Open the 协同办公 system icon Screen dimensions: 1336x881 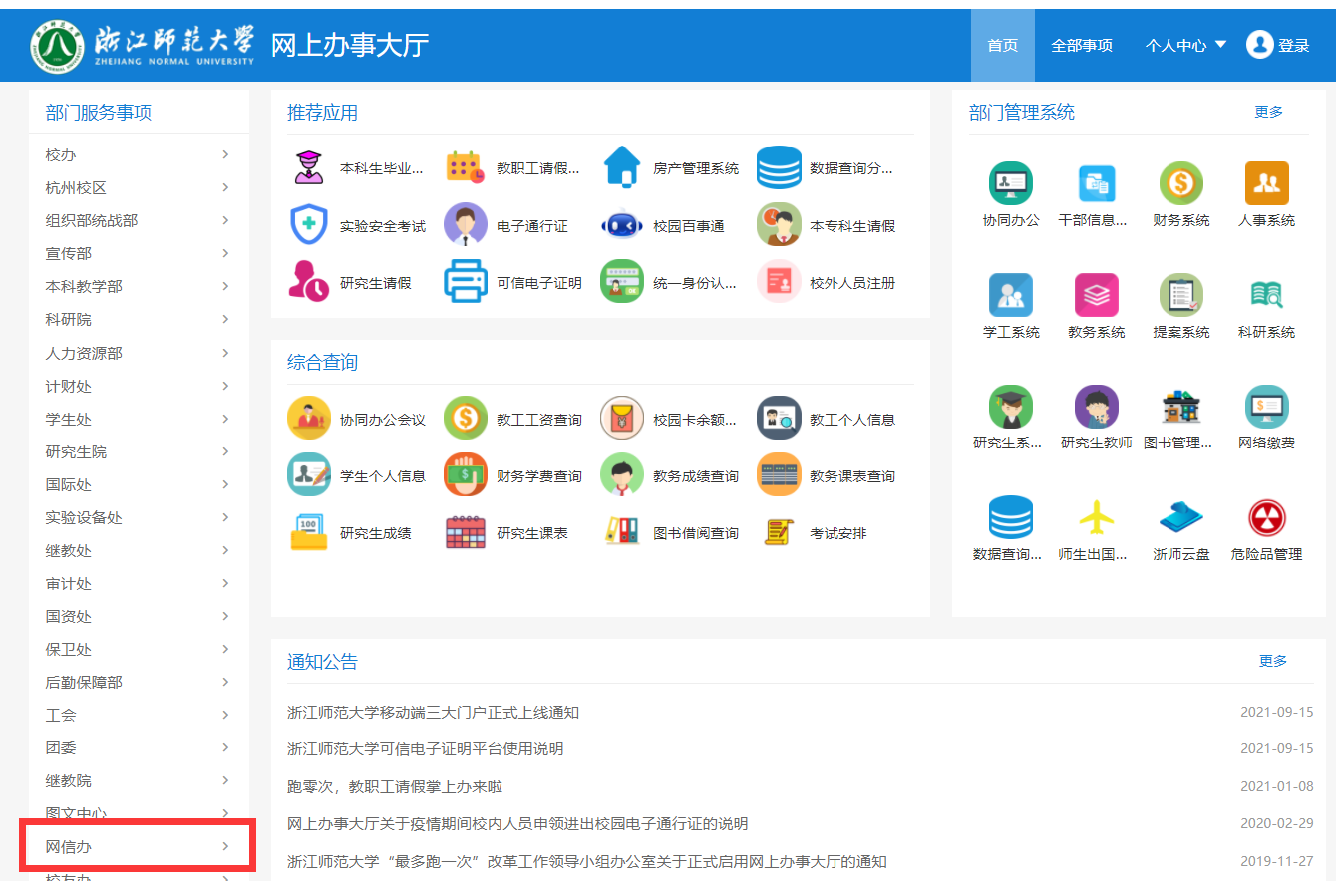1010,184
